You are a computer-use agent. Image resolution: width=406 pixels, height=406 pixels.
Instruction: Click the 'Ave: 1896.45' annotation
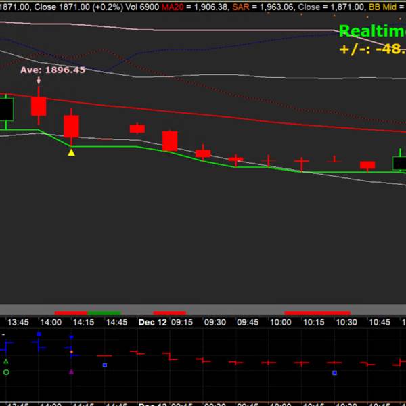coord(53,70)
